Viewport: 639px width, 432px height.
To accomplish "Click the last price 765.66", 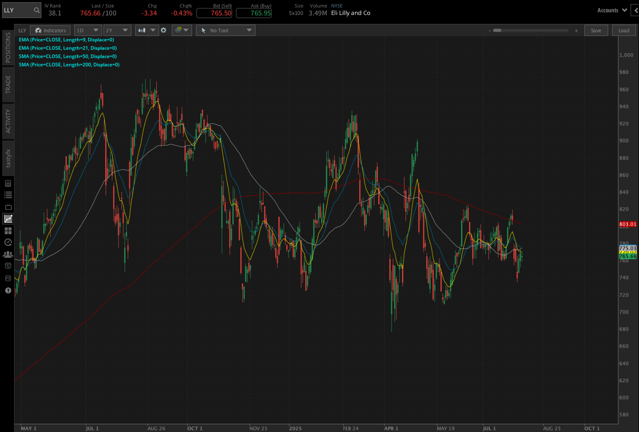I will 90,13.
